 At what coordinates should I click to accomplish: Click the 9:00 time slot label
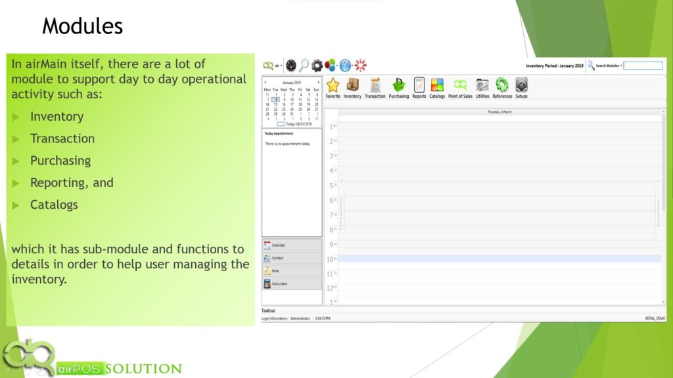point(333,244)
